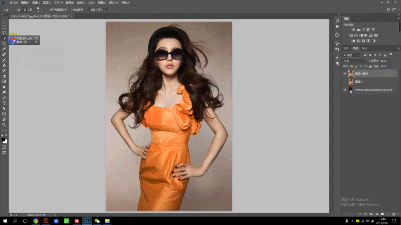Open the brush size picker dropdown

click(x=42, y=10)
